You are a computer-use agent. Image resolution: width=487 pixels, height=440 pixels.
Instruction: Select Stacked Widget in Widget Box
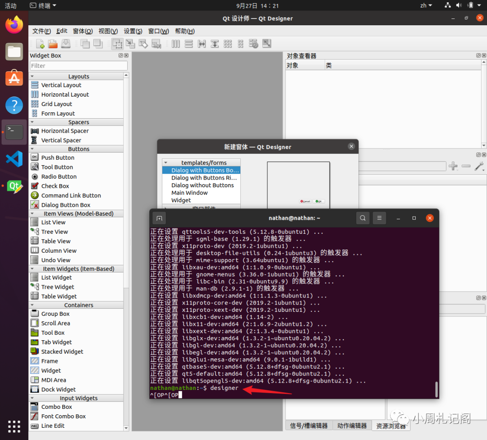62,352
